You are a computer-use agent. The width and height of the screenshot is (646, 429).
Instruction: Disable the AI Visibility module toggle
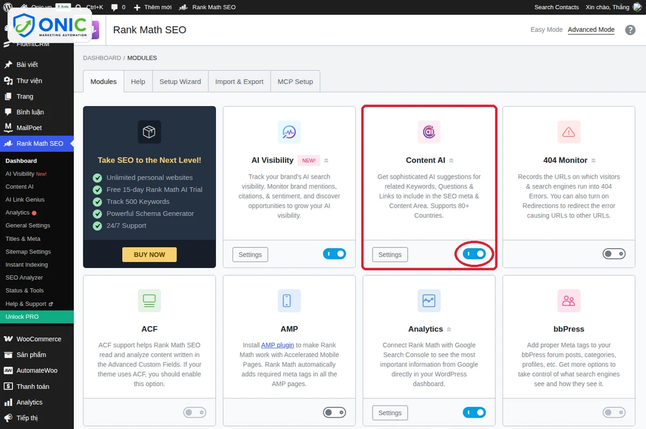tap(334, 254)
